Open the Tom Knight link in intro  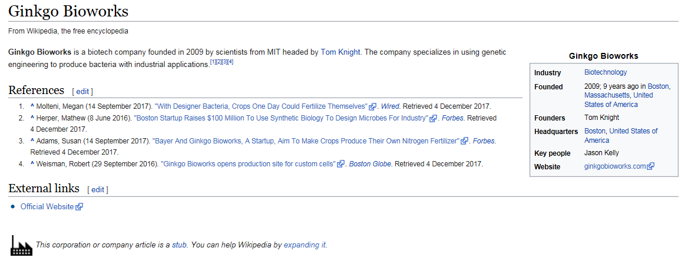coord(340,52)
